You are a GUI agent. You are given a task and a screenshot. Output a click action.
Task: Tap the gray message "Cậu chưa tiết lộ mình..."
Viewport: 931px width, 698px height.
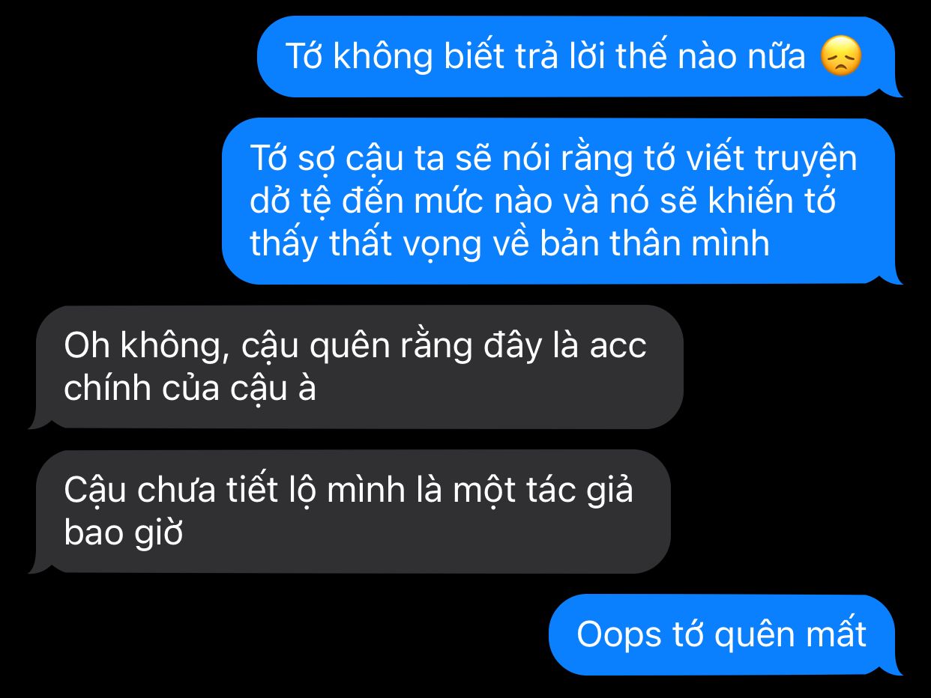point(349,512)
